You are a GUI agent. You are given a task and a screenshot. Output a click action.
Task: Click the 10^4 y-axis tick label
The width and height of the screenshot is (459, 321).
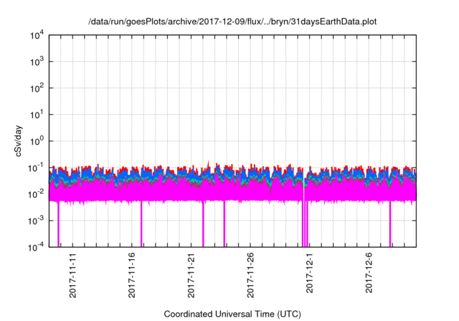[37, 36]
